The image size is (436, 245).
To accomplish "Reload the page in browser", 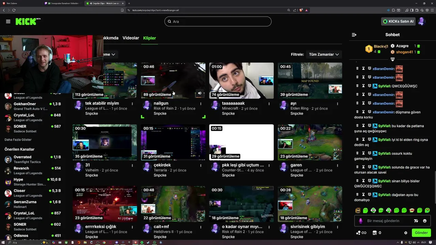I will point(14,10).
